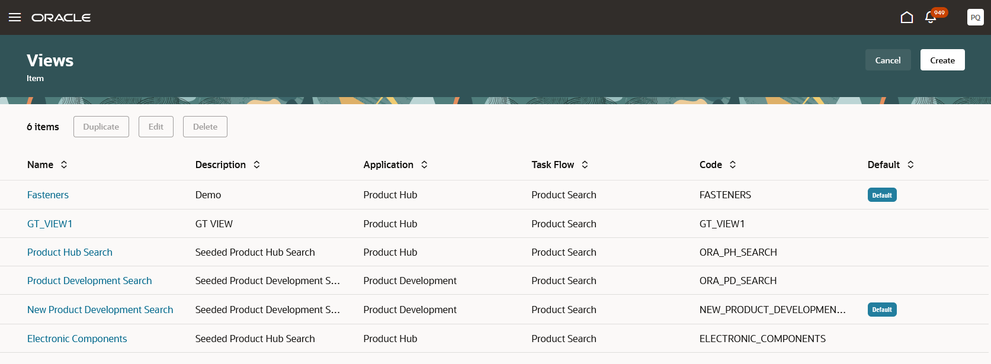Sort the table by Default column
The width and height of the screenshot is (991, 364).
[910, 165]
